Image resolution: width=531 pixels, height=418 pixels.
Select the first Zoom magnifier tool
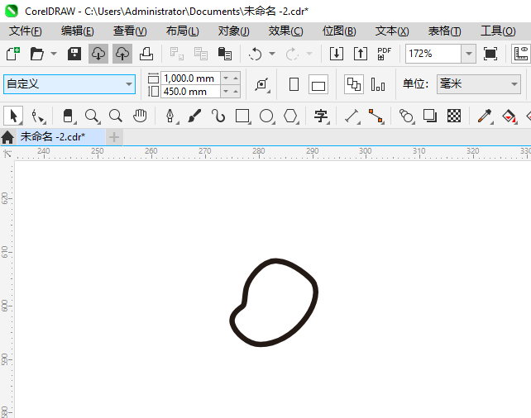pos(92,116)
